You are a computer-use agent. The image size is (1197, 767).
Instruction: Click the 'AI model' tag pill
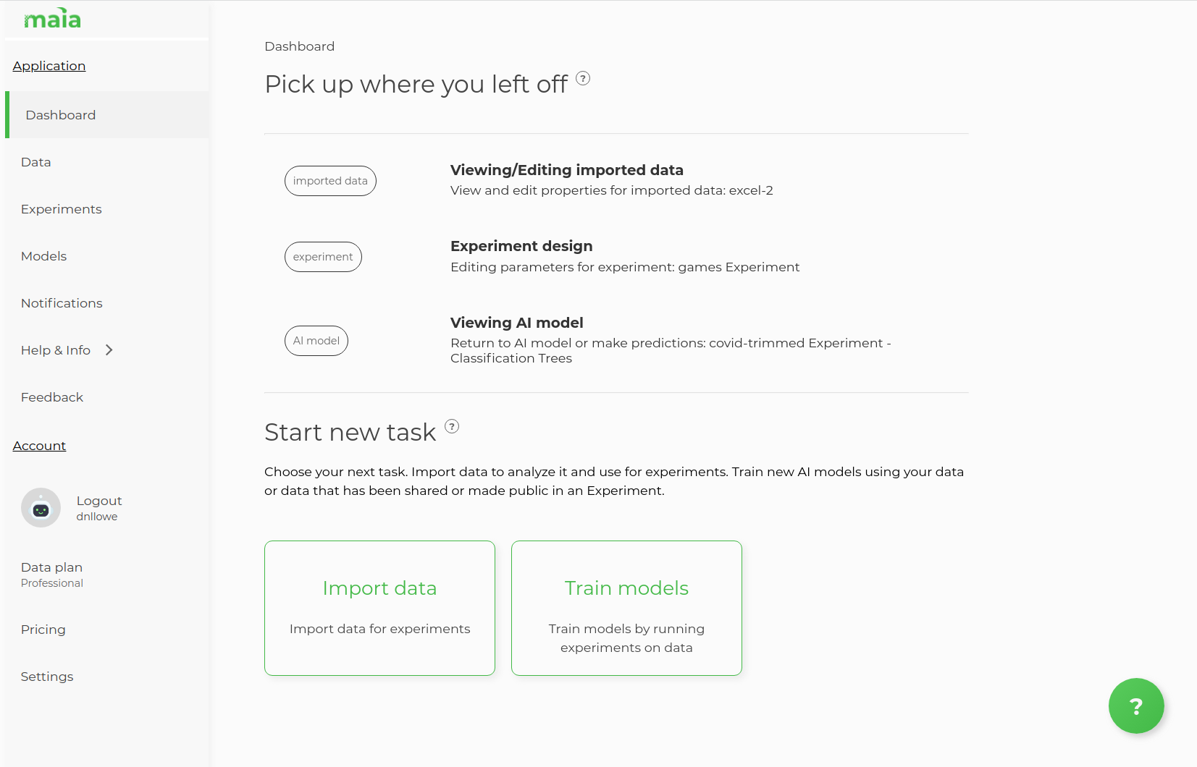316,341
